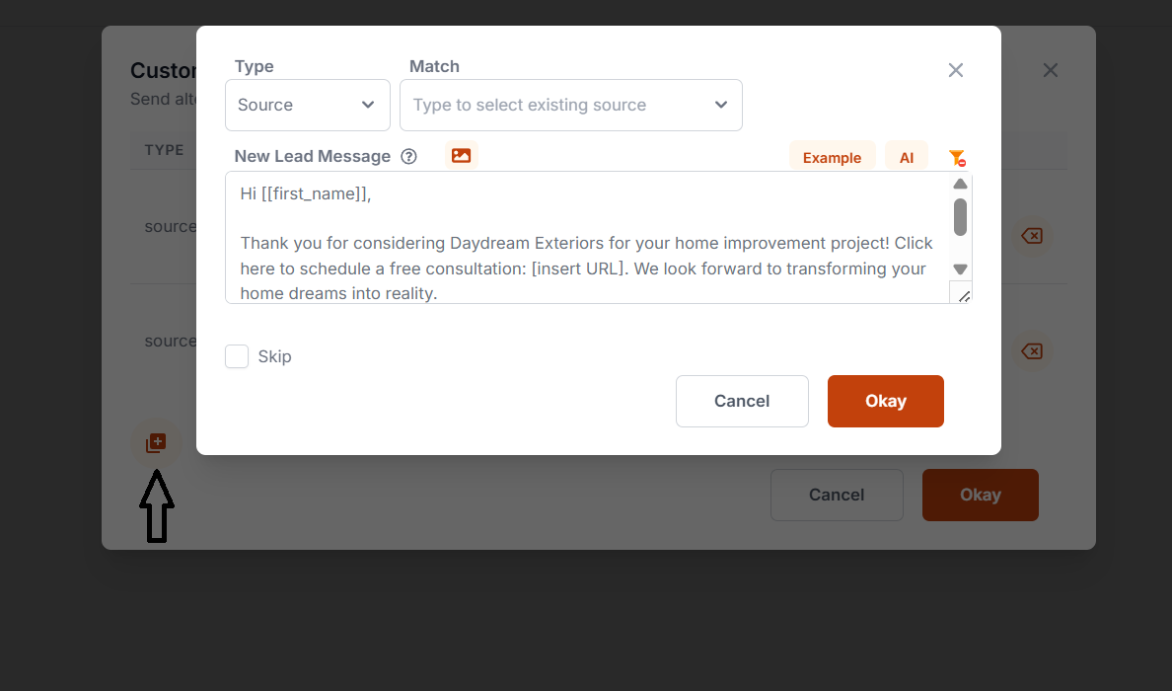Expand the Match existing source dropdown

[570, 104]
